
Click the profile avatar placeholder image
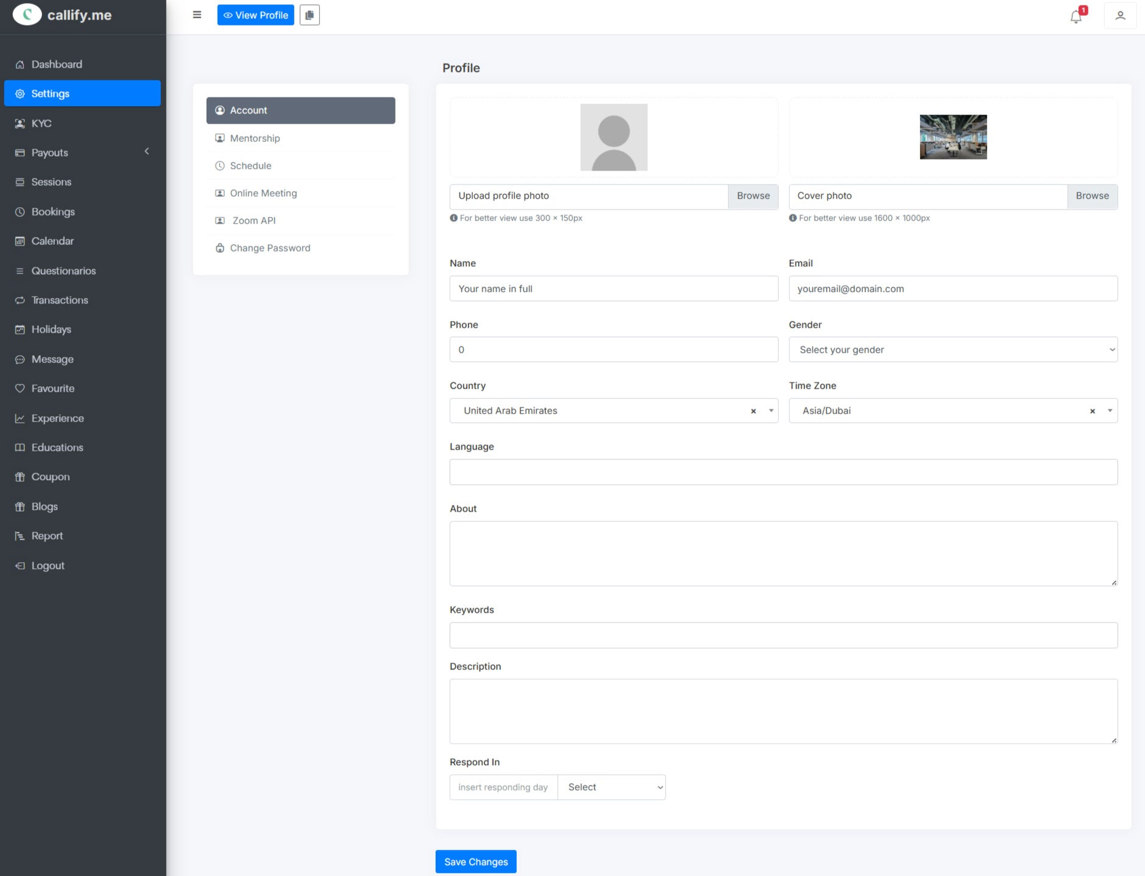click(x=614, y=137)
